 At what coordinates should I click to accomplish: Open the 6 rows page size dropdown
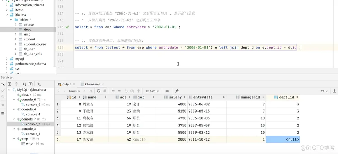click(74, 91)
